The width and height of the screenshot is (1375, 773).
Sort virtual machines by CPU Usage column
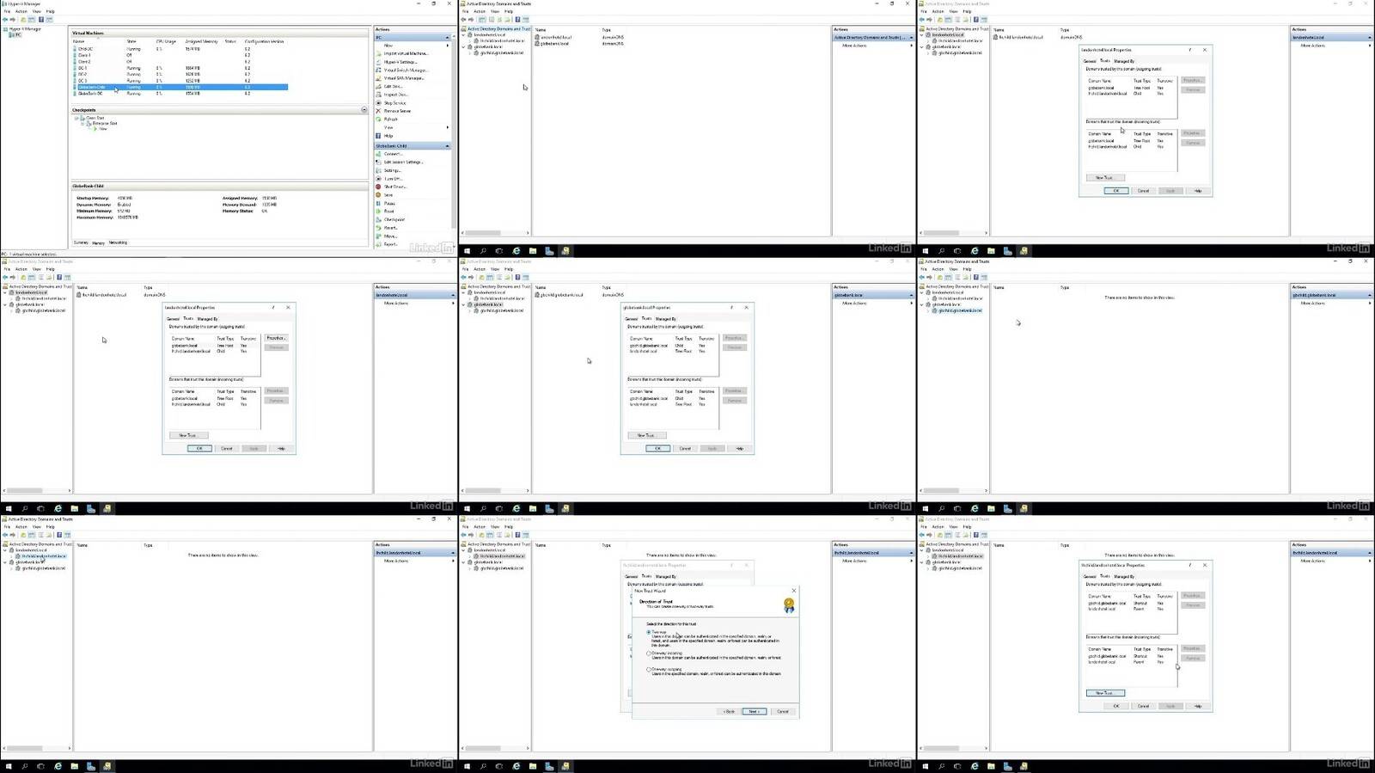[x=166, y=41]
